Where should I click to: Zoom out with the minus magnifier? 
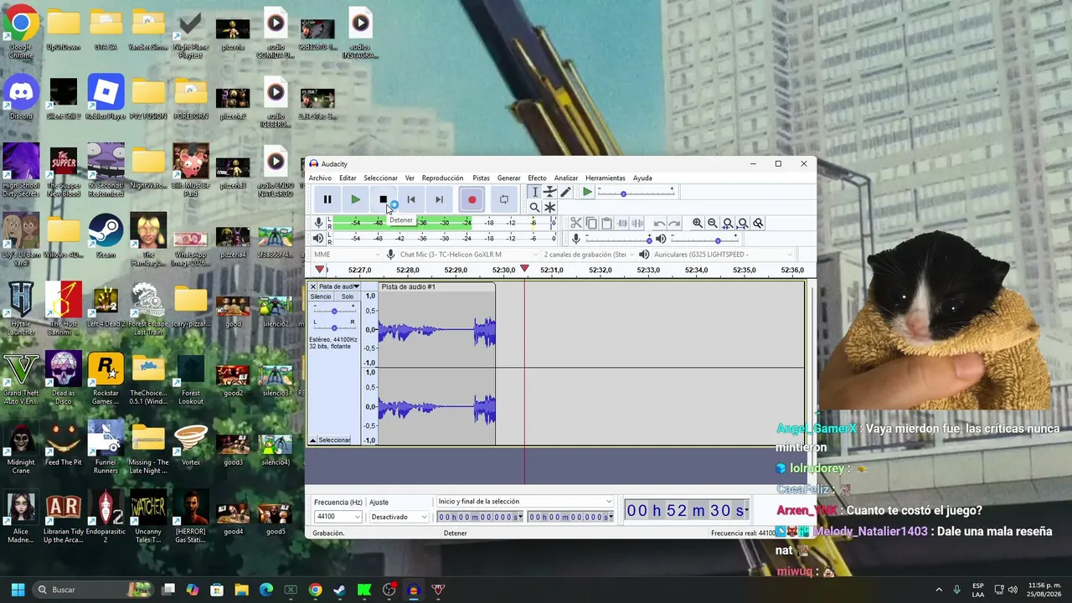[x=712, y=223]
